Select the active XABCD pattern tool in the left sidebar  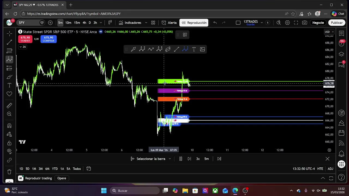click(9, 59)
